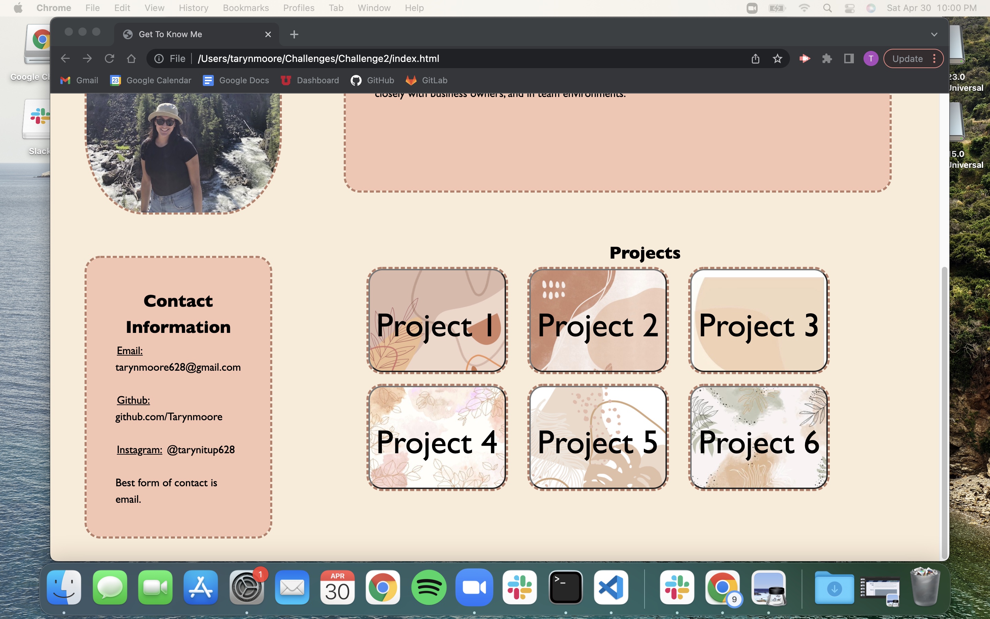Open the GitHub bookmark
This screenshot has width=990, height=619.
[x=372, y=80]
